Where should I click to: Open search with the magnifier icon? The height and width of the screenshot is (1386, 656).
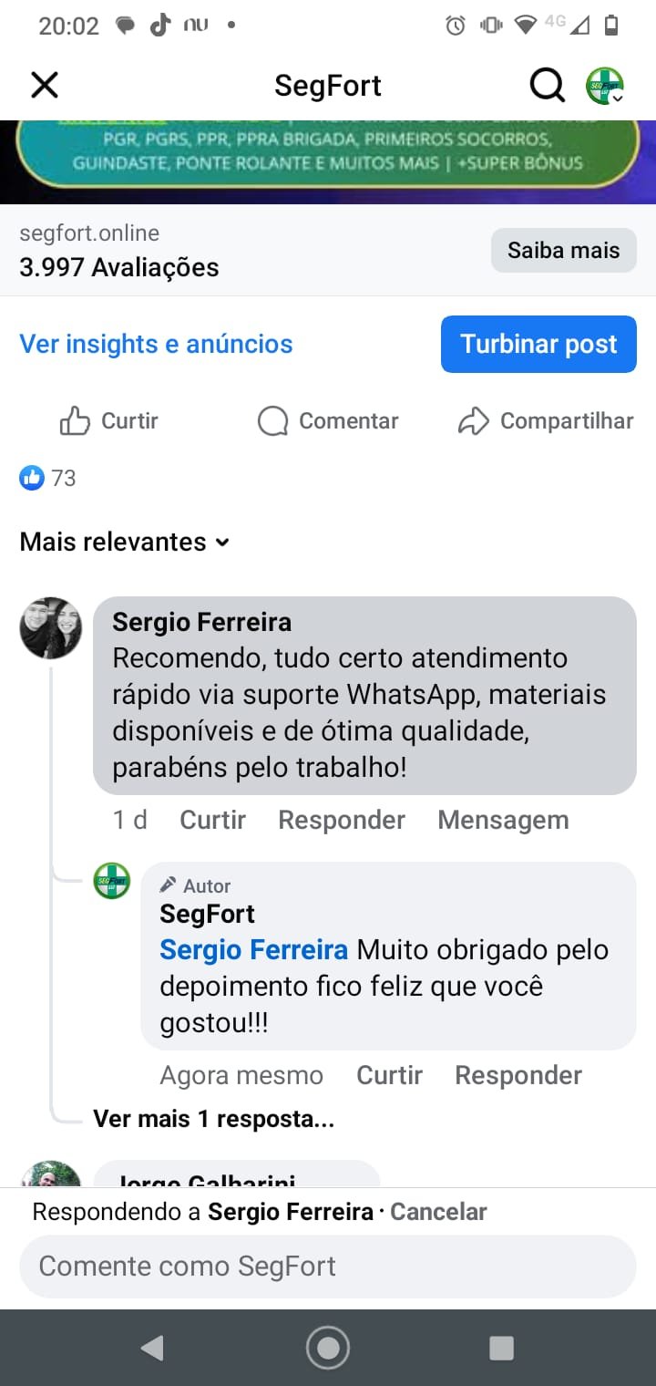(x=547, y=86)
